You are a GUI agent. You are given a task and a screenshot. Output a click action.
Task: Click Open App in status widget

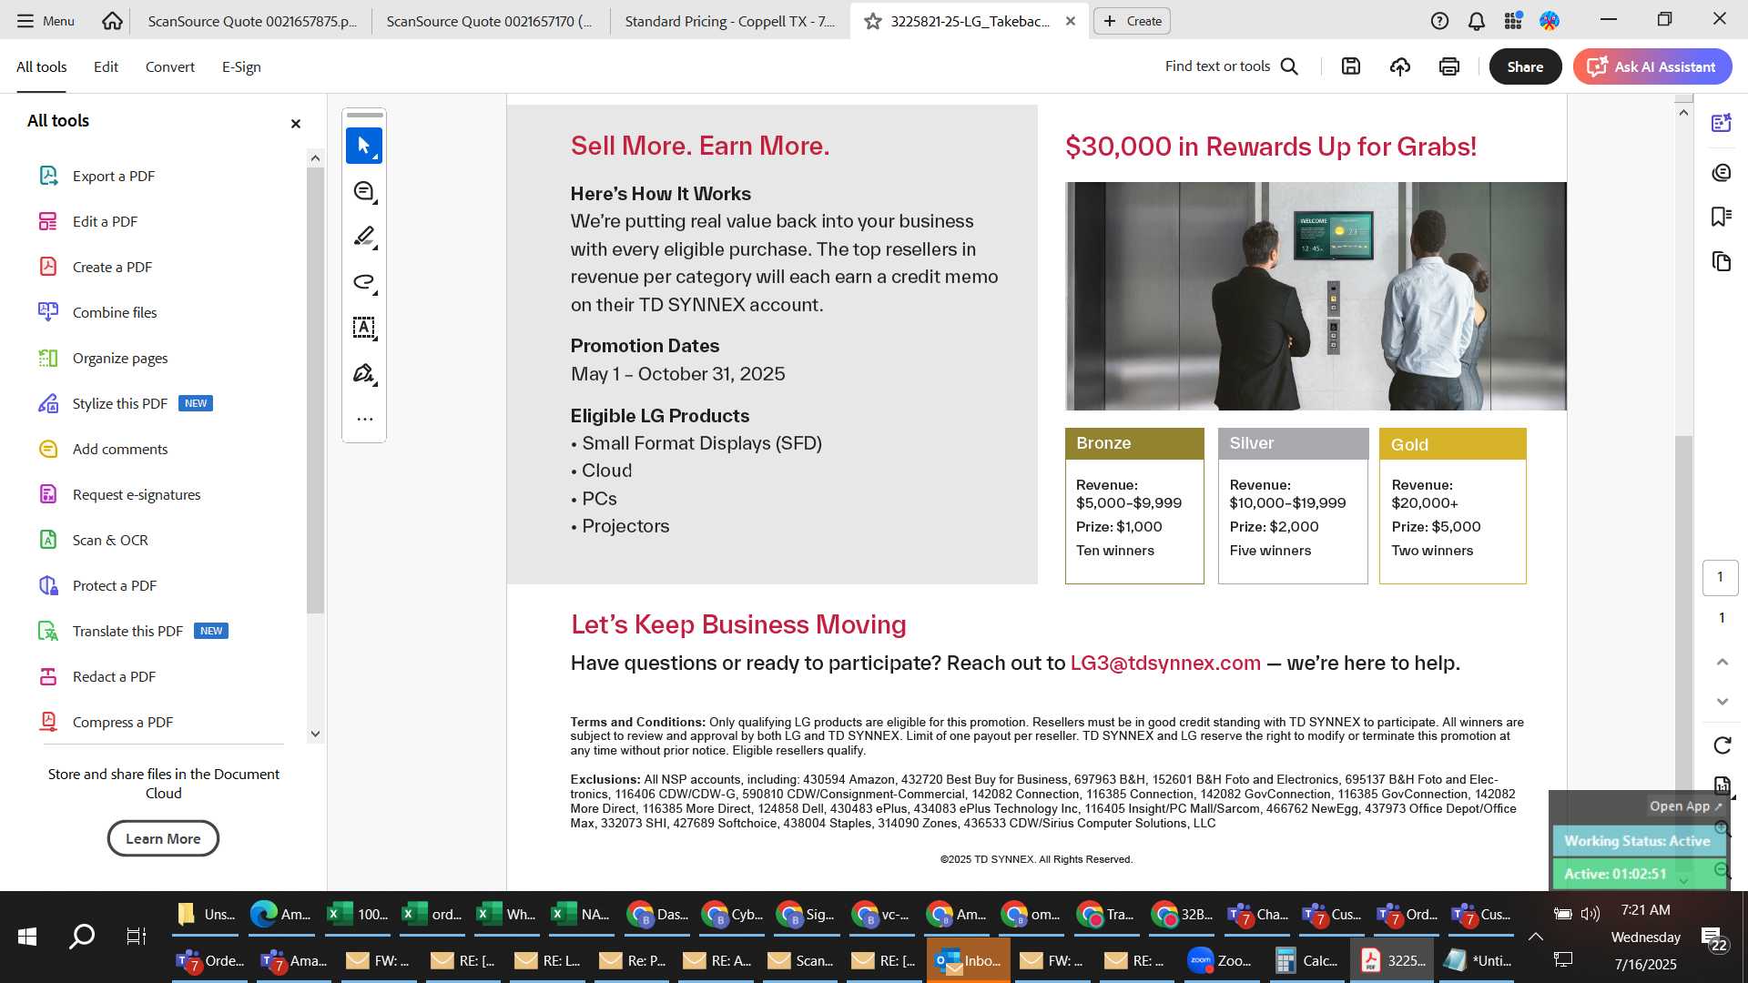1686,806
